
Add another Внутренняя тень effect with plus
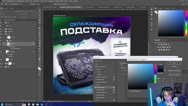pos(114,79)
